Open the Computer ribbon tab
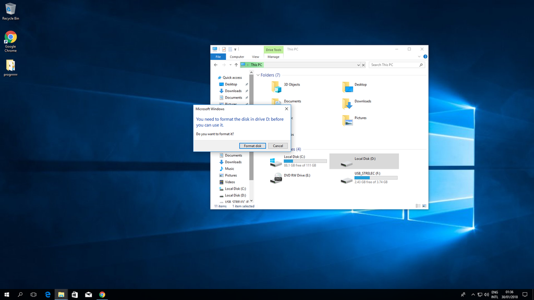Viewport: 534px width, 300px height. click(x=237, y=57)
